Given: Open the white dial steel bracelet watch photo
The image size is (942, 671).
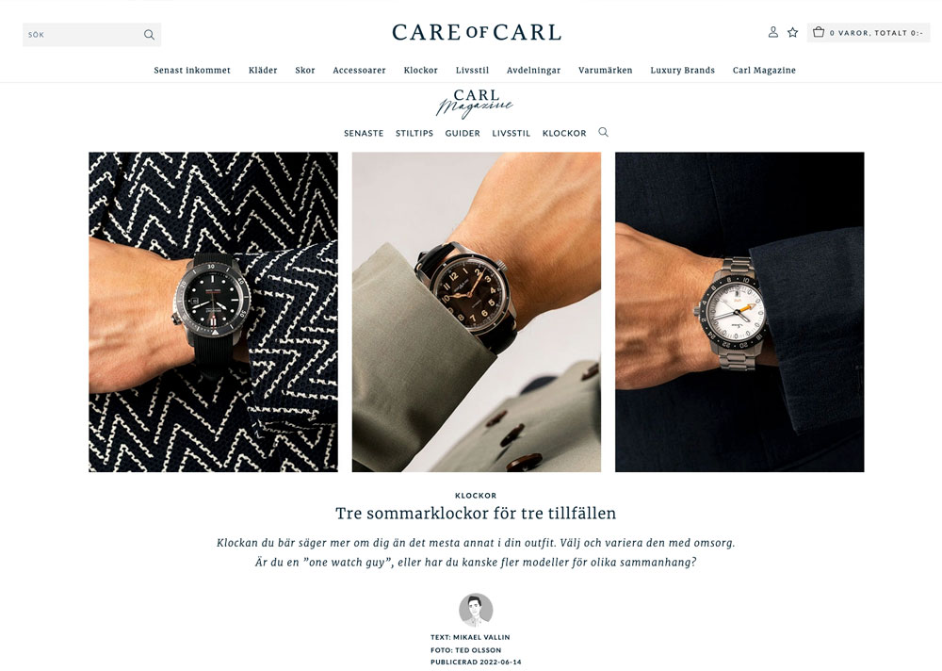Looking at the screenshot, I should pyautogui.click(x=739, y=312).
